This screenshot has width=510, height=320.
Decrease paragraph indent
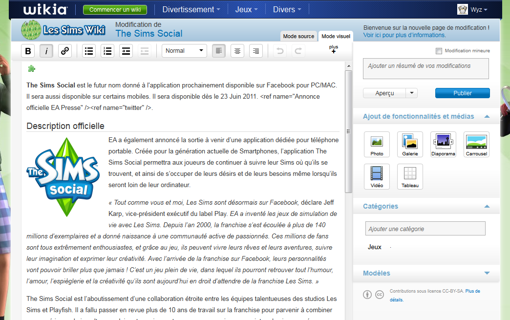click(145, 51)
